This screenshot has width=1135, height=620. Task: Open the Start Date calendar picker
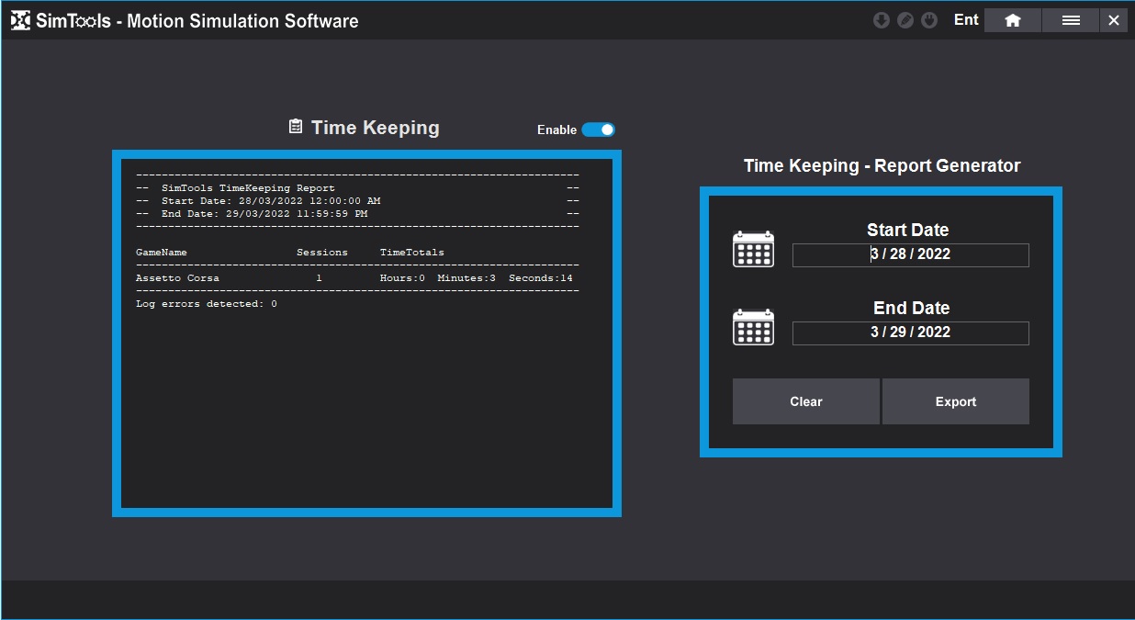[753, 249]
